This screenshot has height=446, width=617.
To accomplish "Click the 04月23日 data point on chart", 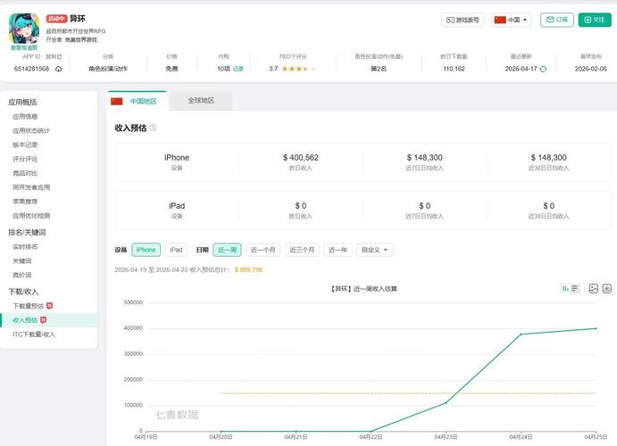I will [446, 403].
